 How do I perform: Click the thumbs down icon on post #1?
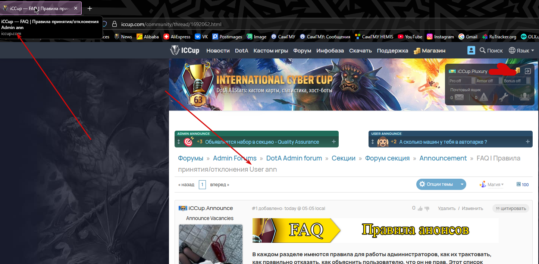point(427,209)
